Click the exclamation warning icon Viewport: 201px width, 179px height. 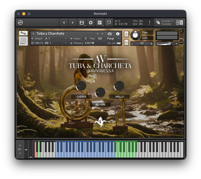149,22
